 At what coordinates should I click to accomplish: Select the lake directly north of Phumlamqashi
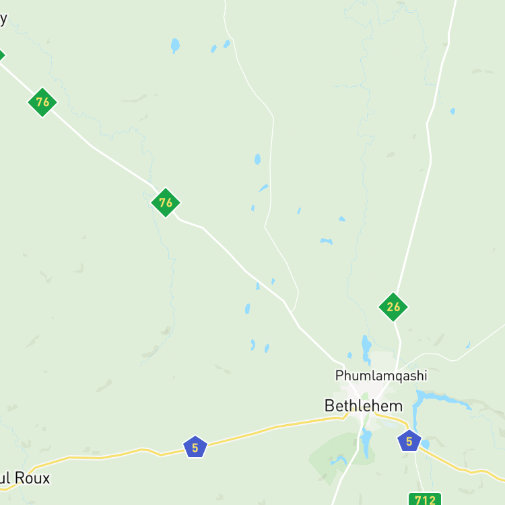point(366,349)
